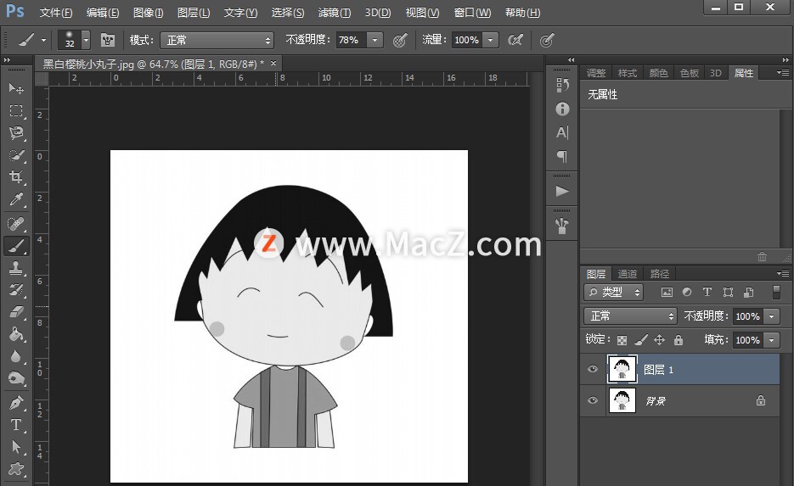Toggle lock transparent pixels

coord(622,340)
